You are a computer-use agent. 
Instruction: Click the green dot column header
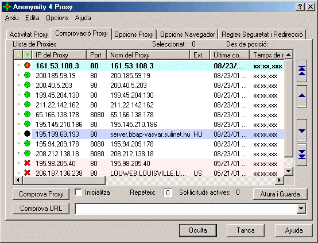[x=28, y=55]
